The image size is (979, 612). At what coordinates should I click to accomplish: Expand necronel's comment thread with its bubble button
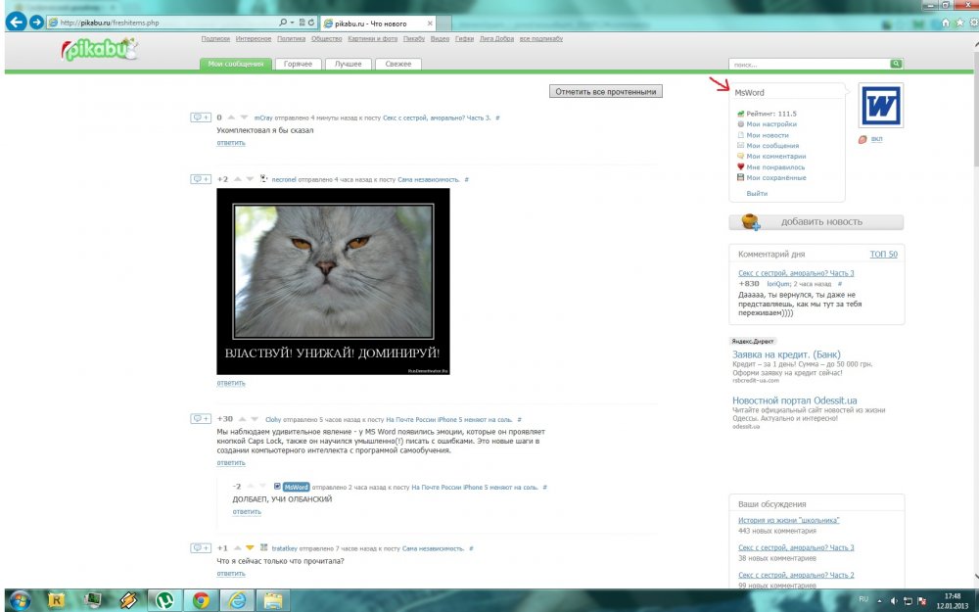click(201, 179)
